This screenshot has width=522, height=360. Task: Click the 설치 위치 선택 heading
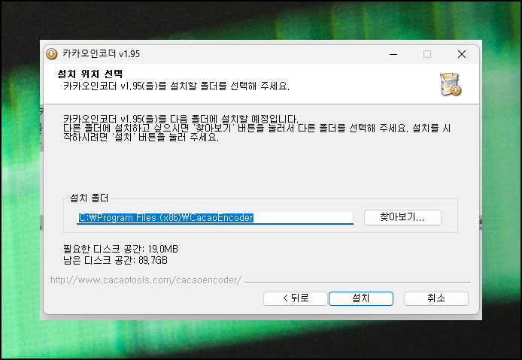coord(90,74)
